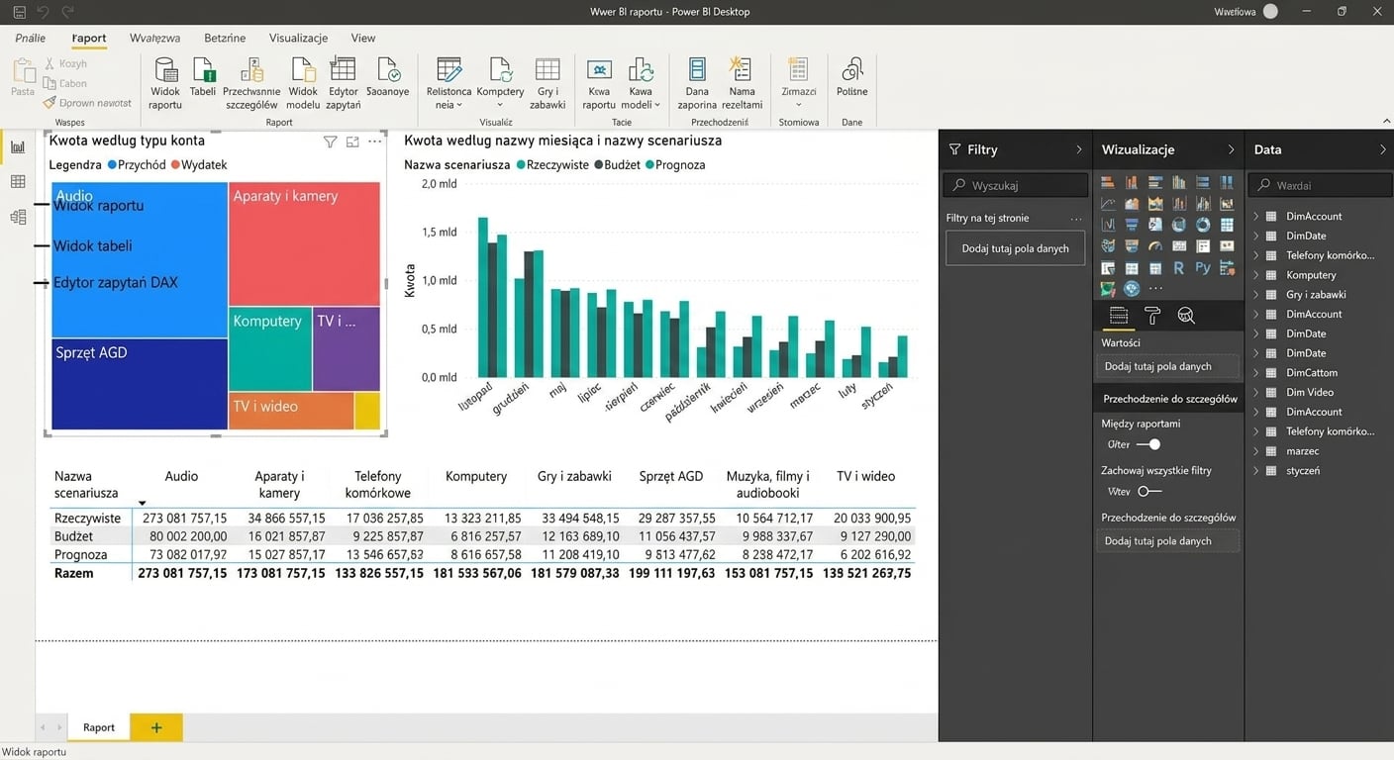This screenshot has width=1394, height=760.
Task: Open the Zirmazci dropdown in ribbon
Action: (798, 83)
